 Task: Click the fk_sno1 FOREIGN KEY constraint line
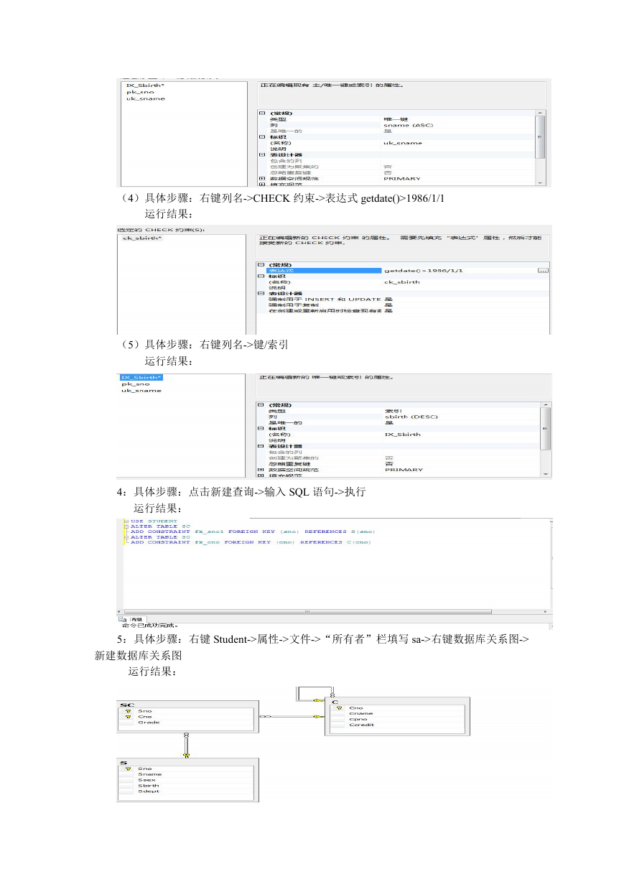pos(253,531)
